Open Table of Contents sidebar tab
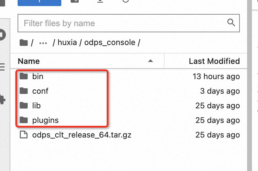The height and width of the screenshot is (171, 258). [x=2, y=67]
